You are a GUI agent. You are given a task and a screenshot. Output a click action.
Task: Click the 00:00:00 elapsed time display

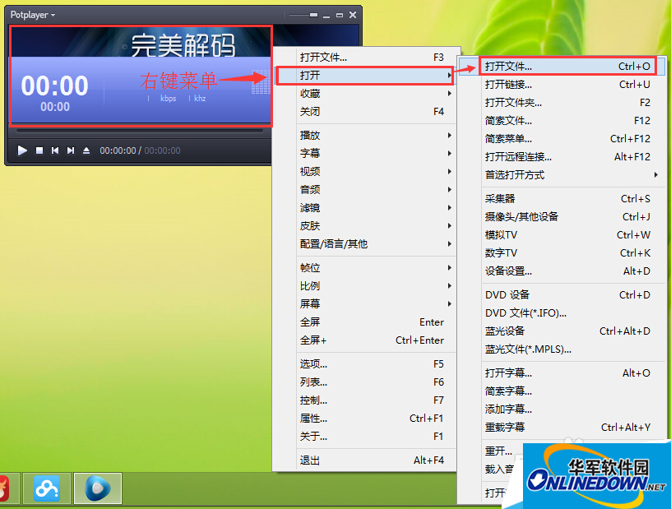pyautogui.click(x=118, y=150)
